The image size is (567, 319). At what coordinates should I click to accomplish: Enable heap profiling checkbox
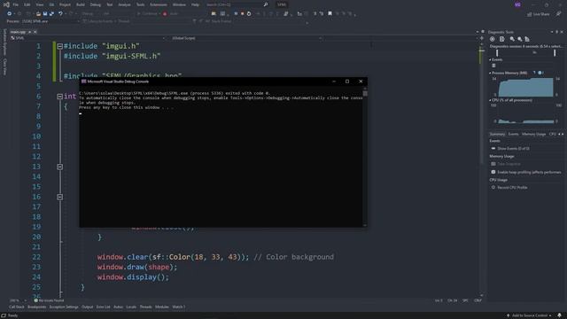pyautogui.click(x=493, y=172)
